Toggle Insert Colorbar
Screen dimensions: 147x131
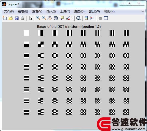86,18
